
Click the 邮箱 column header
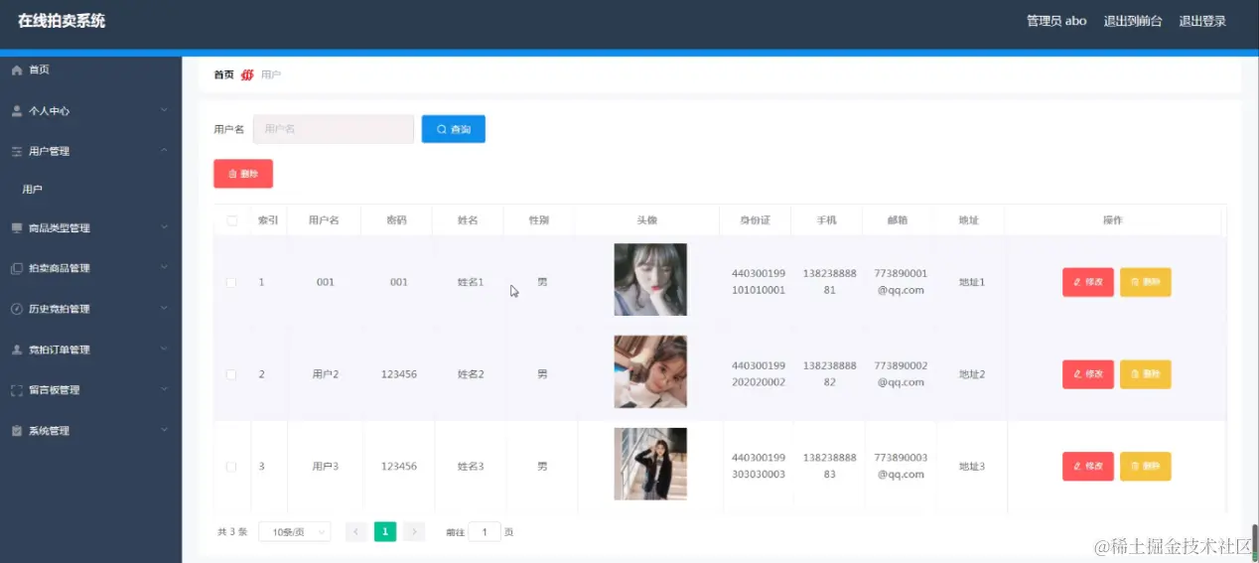coord(898,220)
